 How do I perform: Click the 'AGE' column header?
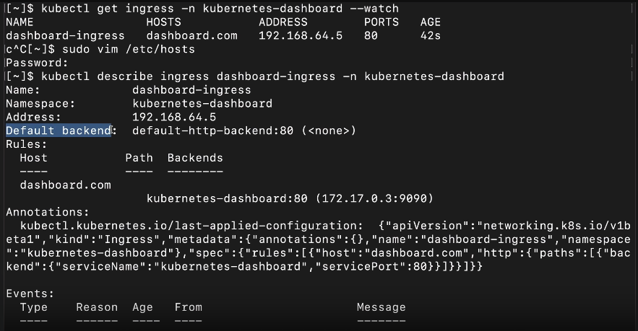[x=431, y=22]
